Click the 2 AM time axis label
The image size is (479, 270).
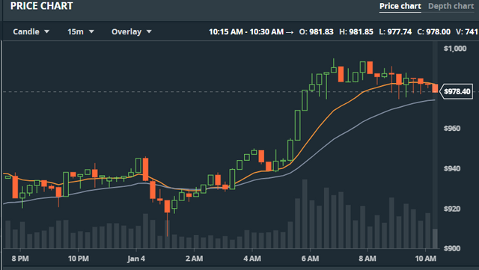click(194, 259)
